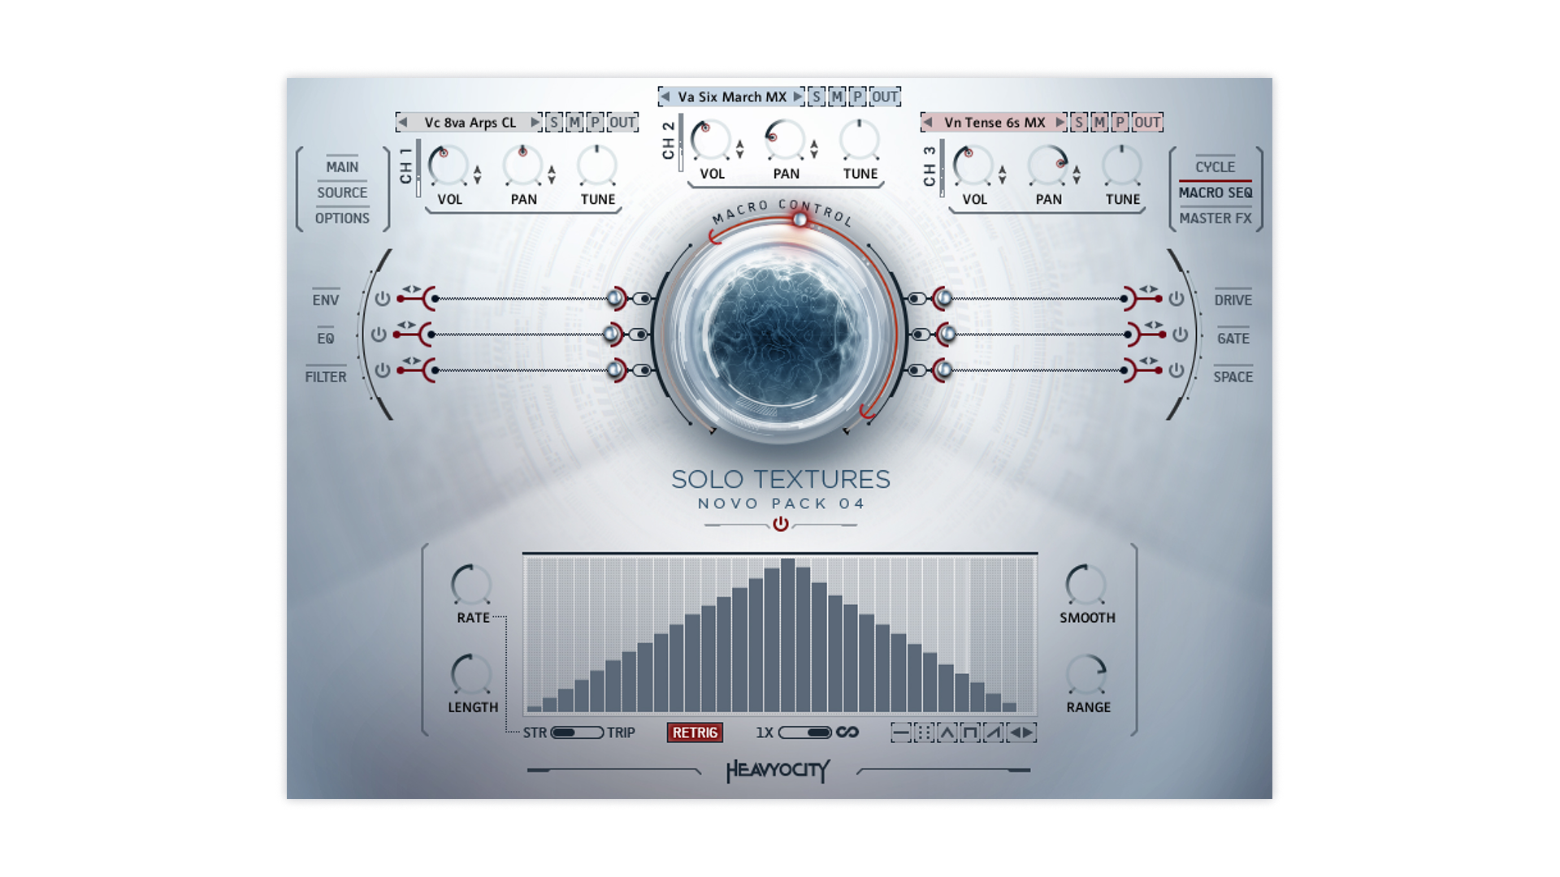Image resolution: width=1560 pixels, height=877 pixels.
Task: Click channel 3 P button
Action: tap(1120, 123)
